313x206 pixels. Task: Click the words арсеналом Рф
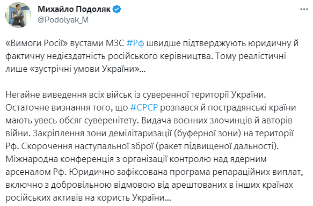(x=36, y=172)
